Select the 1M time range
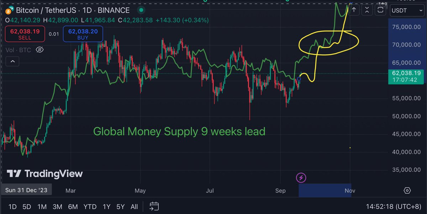 click(42, 206)
